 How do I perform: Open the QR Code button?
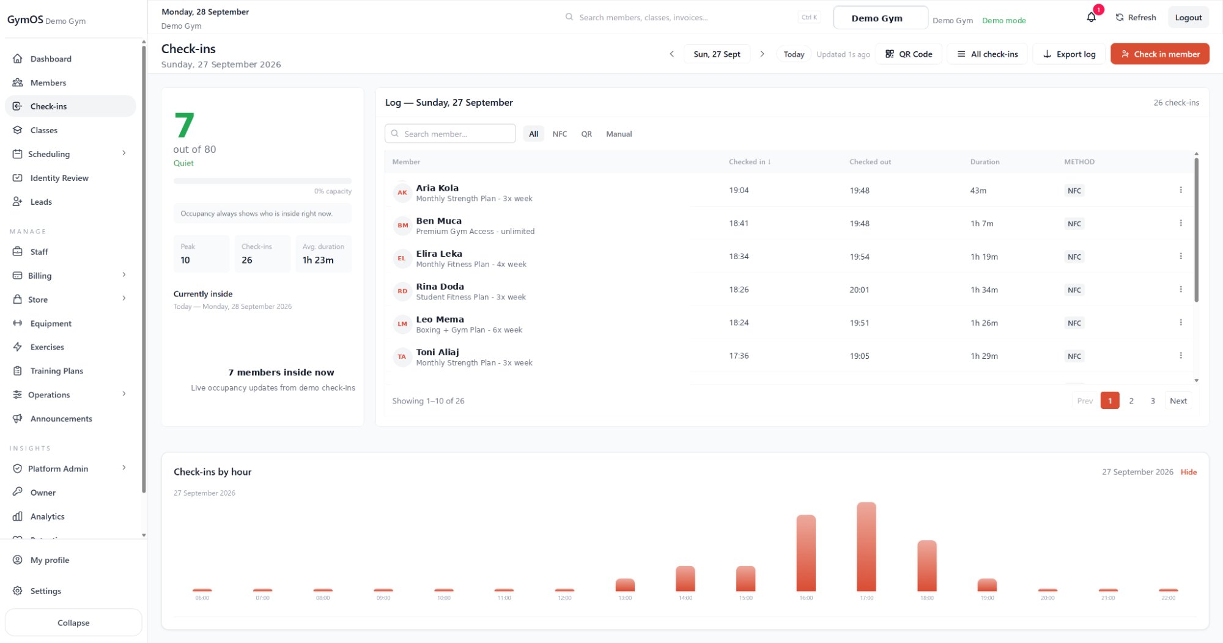coord(909,54)
